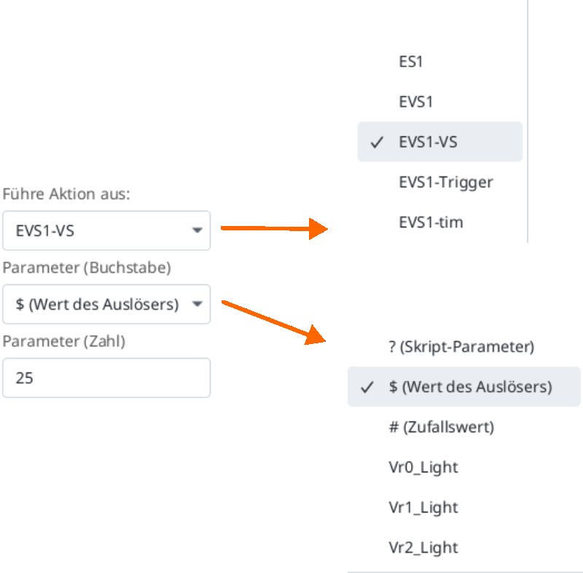Select ES1 from the action list

[x=440, y=61]
